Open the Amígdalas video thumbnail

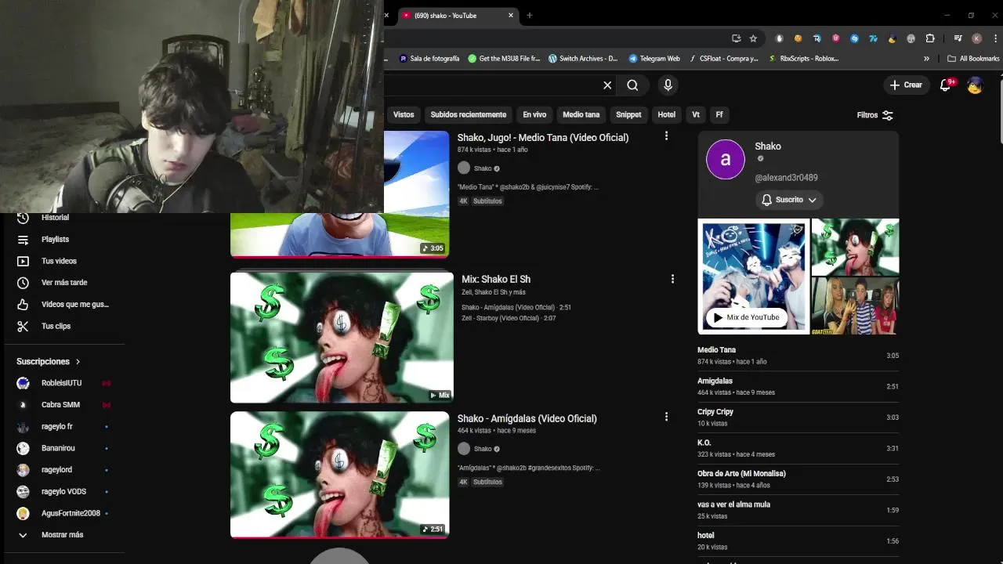tap(340, 475)
